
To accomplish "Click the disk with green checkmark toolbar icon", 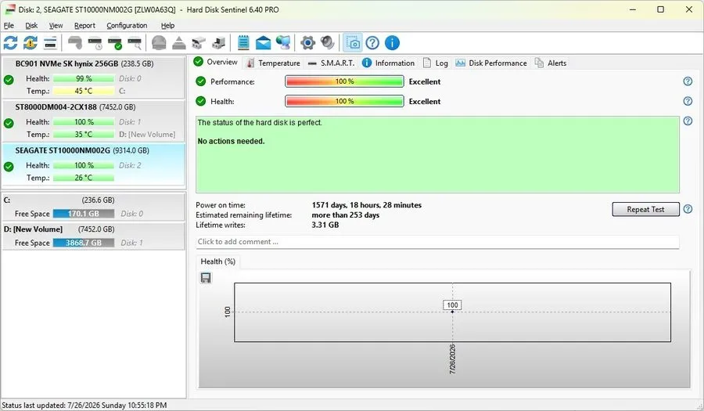I will click(115, 43).
